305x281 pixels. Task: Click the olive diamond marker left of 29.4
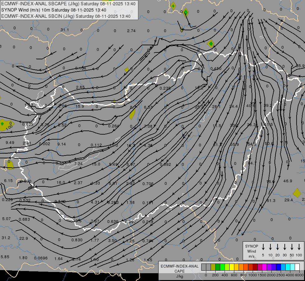(297, 193)
